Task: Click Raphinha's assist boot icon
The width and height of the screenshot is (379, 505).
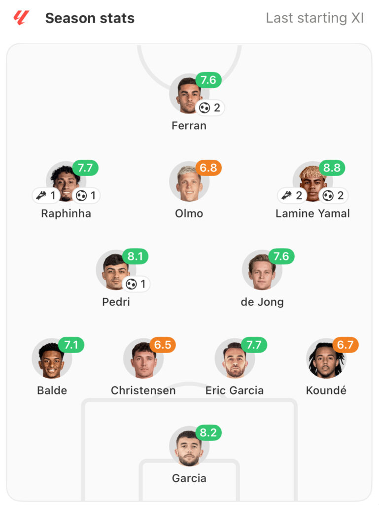Action: pos(41,195)
